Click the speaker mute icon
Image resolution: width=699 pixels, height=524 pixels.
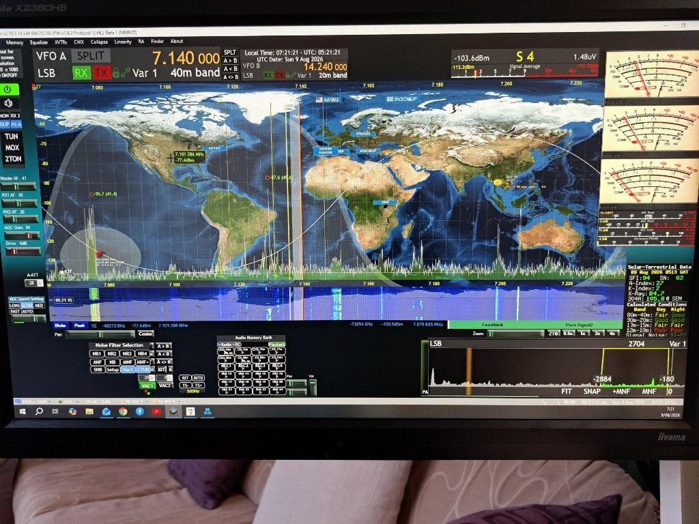(9, 104)
